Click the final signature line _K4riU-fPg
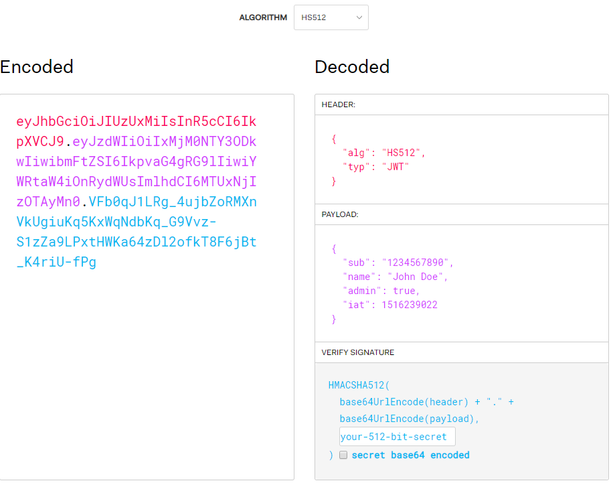This screenshot has height=487, width=615. tap(56, 263)
